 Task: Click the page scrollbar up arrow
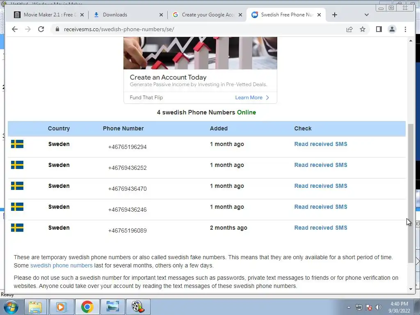(411, 41)
